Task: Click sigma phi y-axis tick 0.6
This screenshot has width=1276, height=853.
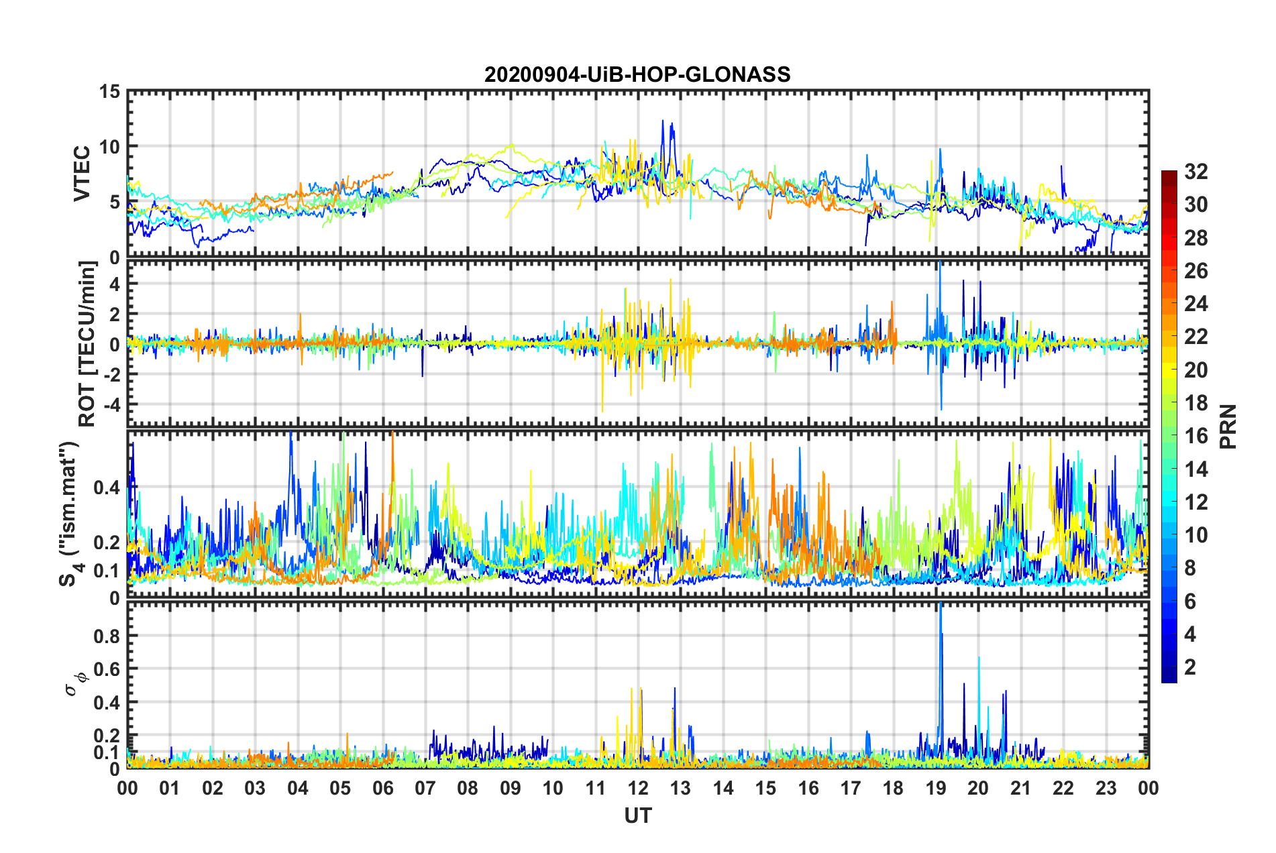Action: click(107, 669)
